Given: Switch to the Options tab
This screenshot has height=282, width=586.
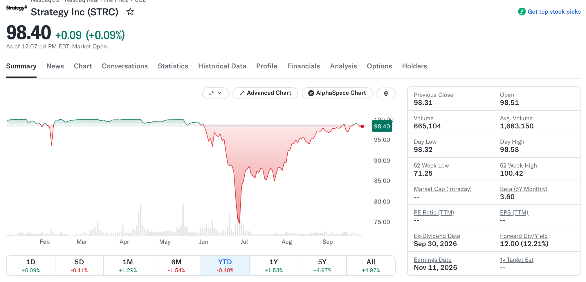Looking at the screenshot, I should click(379, 66).
